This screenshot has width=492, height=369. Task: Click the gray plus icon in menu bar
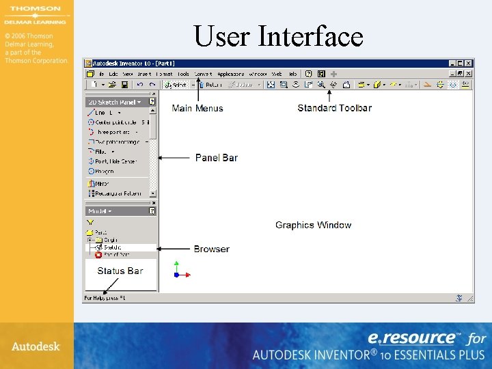[333, 74]
